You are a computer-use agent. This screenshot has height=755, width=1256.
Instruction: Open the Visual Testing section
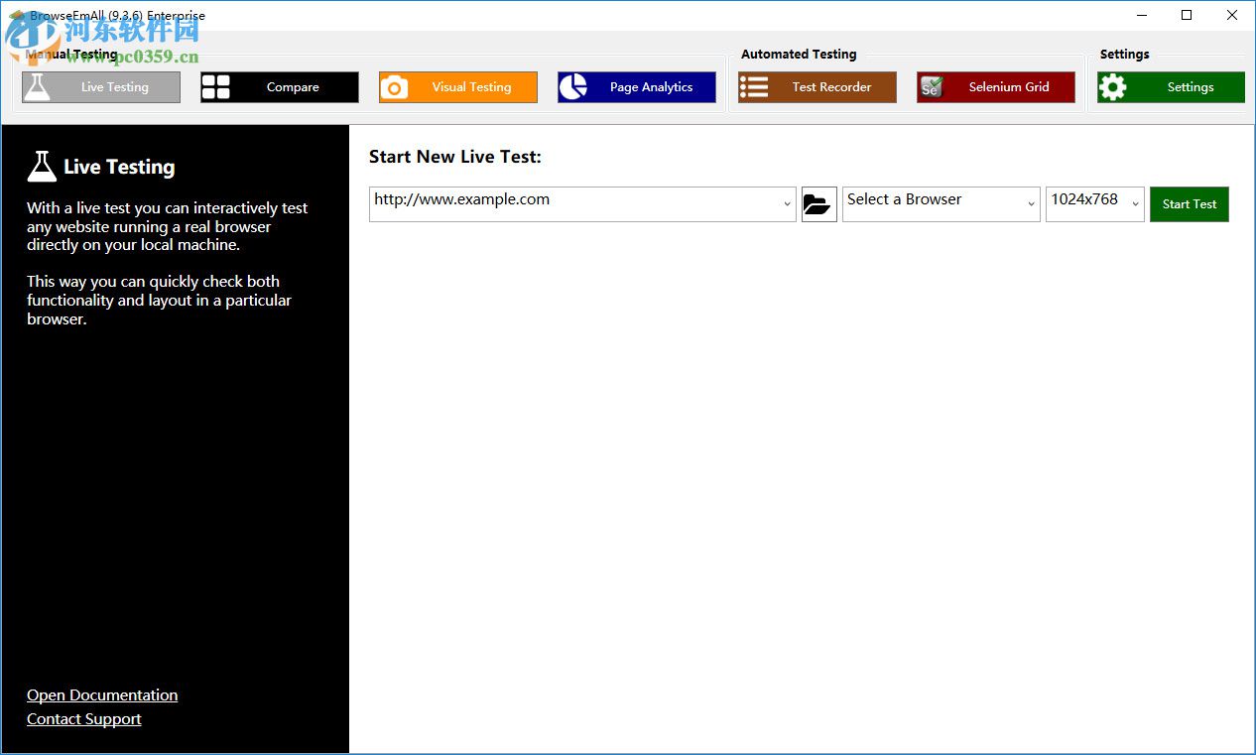(458, 87)
